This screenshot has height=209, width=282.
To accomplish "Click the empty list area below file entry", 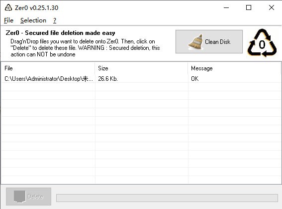I will tap(141, 134).
